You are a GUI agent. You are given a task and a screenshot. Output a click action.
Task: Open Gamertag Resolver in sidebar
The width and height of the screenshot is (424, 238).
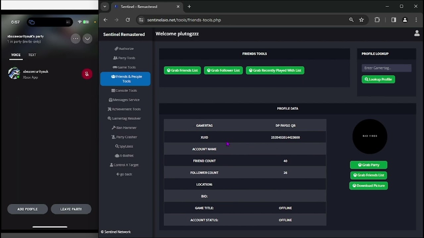tap(124, 118)
